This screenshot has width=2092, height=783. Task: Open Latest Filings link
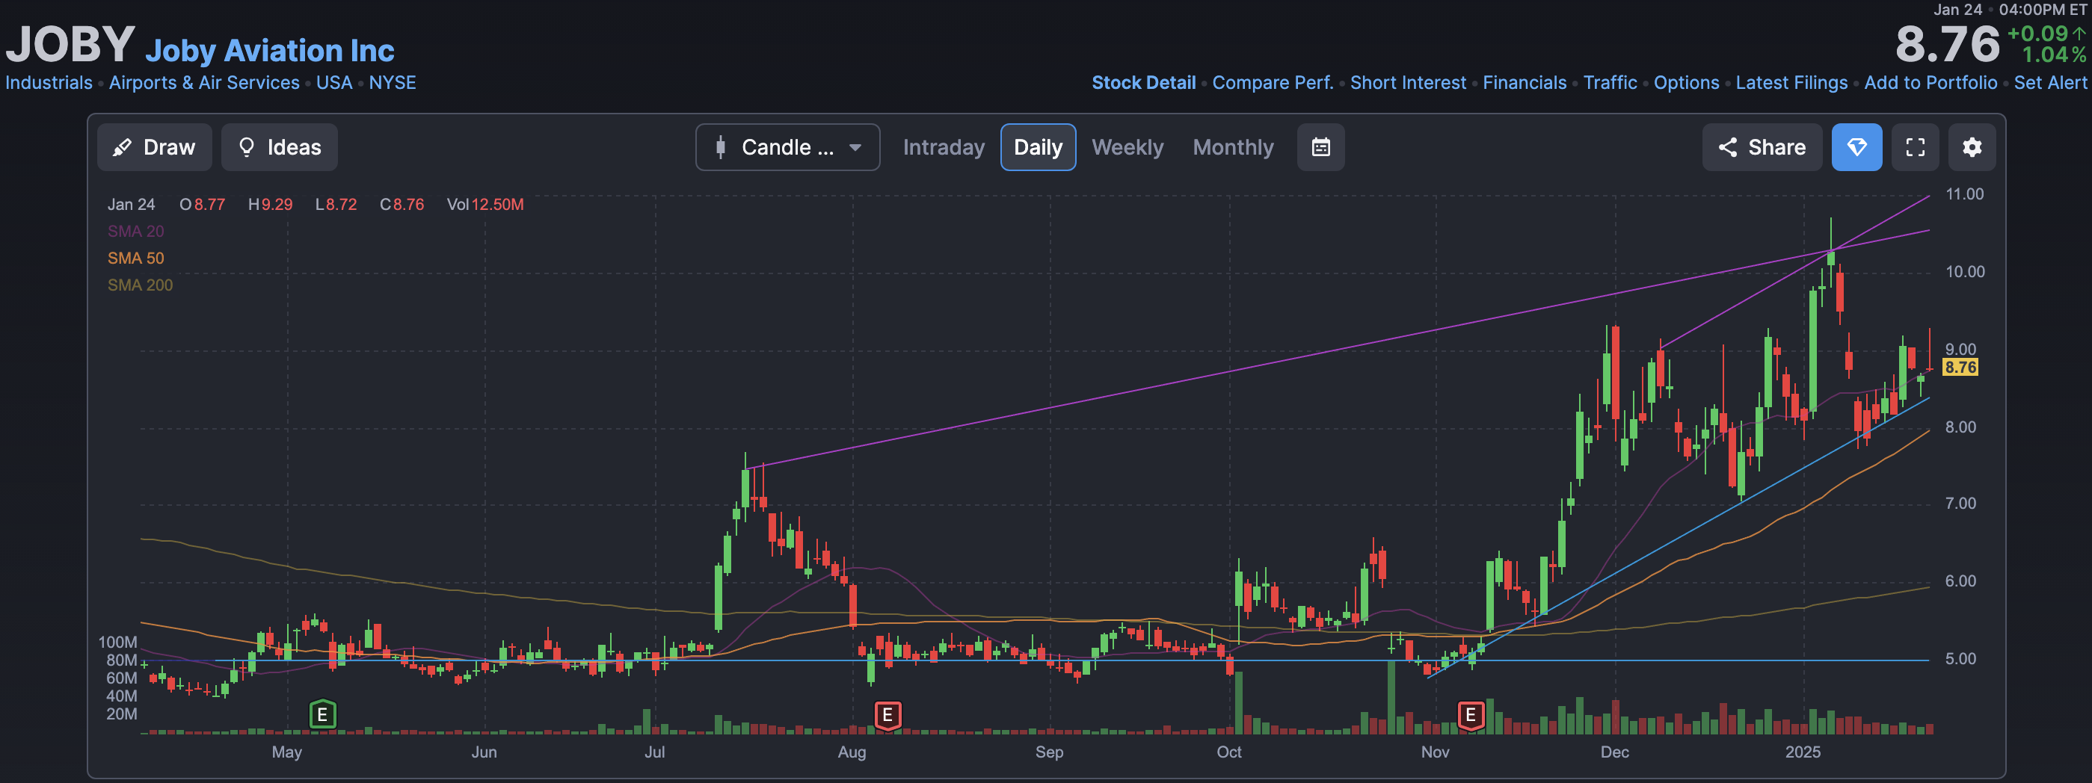[x=1791, y=83]
